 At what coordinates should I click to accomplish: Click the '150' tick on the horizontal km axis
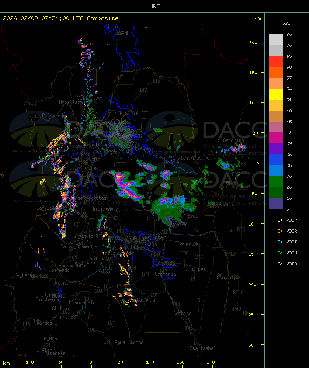pyautogui.click(x=181, y=362)
